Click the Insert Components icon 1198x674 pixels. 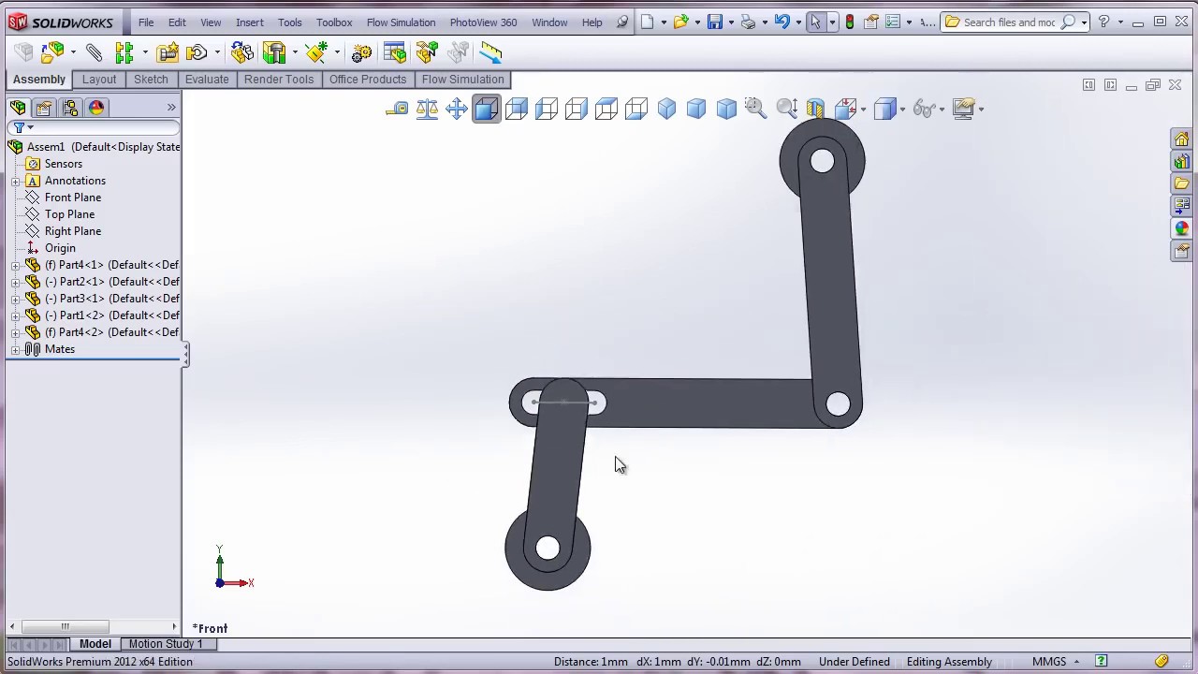(53, 52)
